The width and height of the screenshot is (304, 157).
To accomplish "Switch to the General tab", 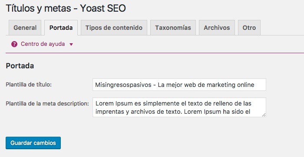I will tap(25, 28).
